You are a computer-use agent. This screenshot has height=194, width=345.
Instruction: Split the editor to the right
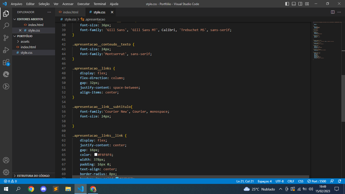333,12
